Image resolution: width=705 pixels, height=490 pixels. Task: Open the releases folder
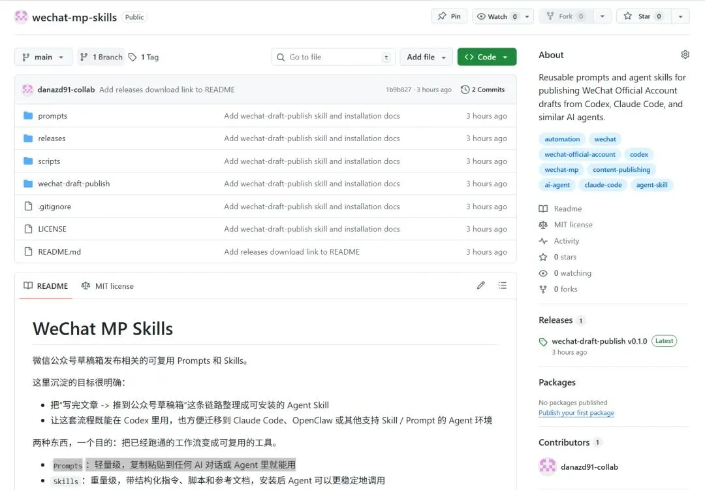pyautogui.click(x=52, y=138)
